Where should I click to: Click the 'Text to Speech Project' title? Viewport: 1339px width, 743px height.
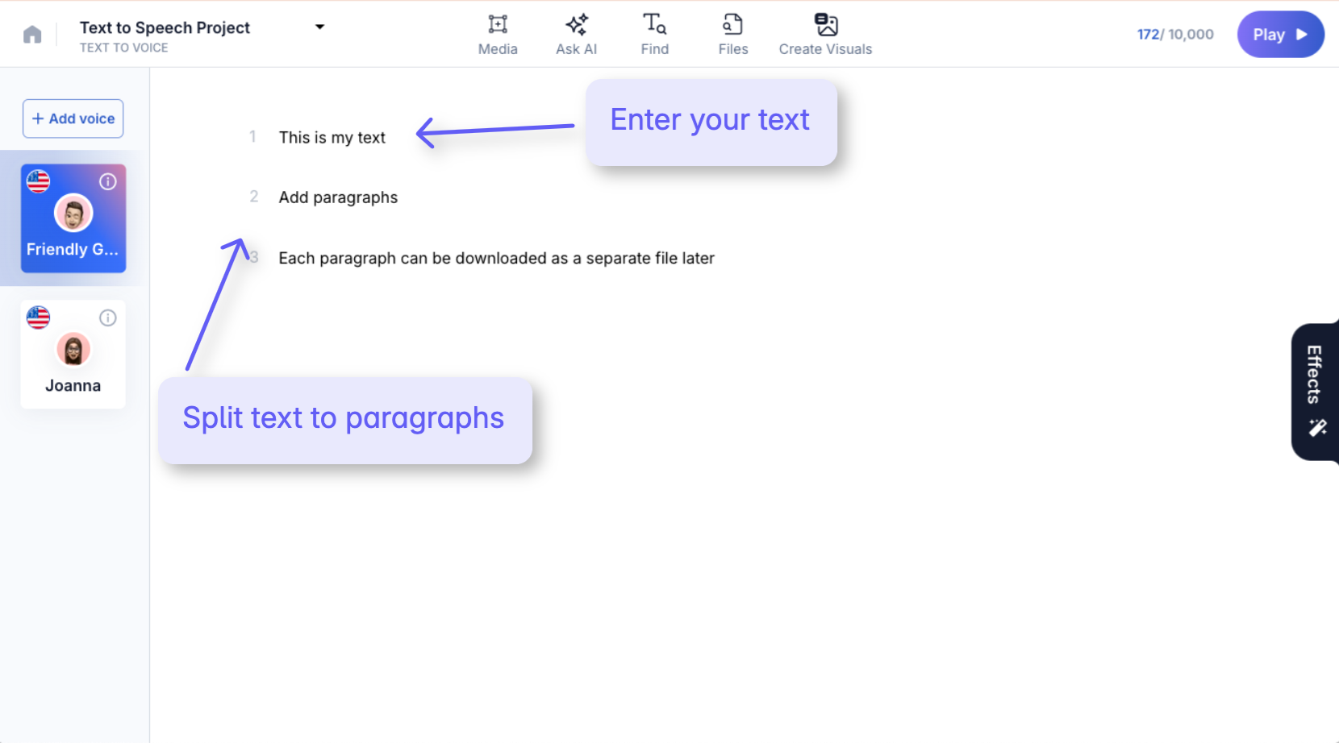click(x=165, y=27)
